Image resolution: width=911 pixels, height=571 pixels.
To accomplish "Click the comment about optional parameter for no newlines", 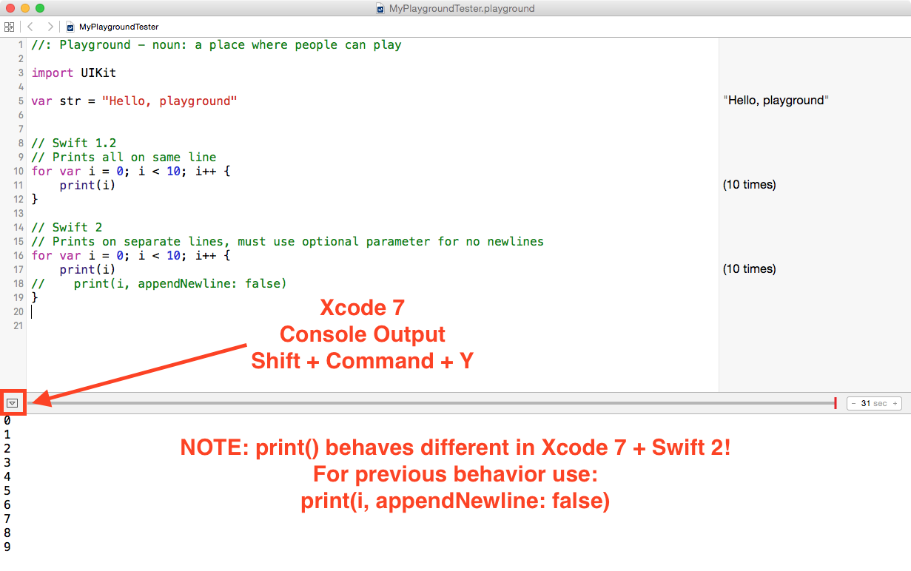I will pos(288,241).
